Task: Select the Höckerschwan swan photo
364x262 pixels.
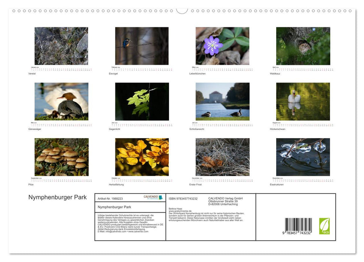Action: 303,101
